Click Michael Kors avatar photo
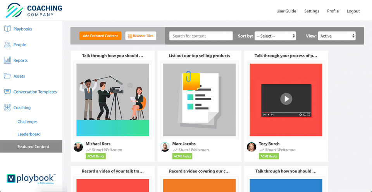Screen dimensions: 372x192 click(78, 147)
